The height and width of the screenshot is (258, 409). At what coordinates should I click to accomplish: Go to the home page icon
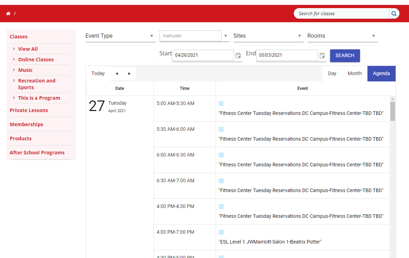click(x=8, y=13)
